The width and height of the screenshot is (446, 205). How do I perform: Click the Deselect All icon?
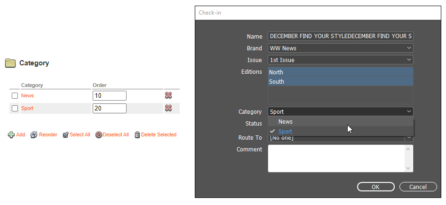99,135
